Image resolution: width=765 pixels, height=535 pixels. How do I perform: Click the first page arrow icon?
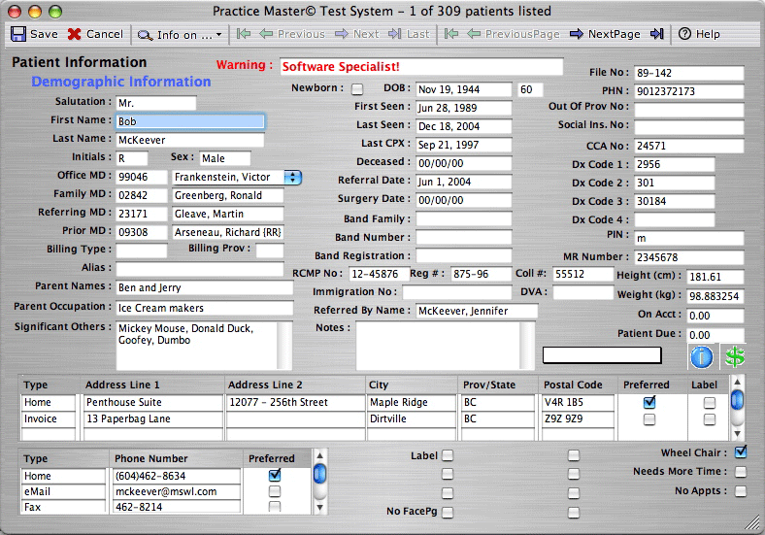451,34
